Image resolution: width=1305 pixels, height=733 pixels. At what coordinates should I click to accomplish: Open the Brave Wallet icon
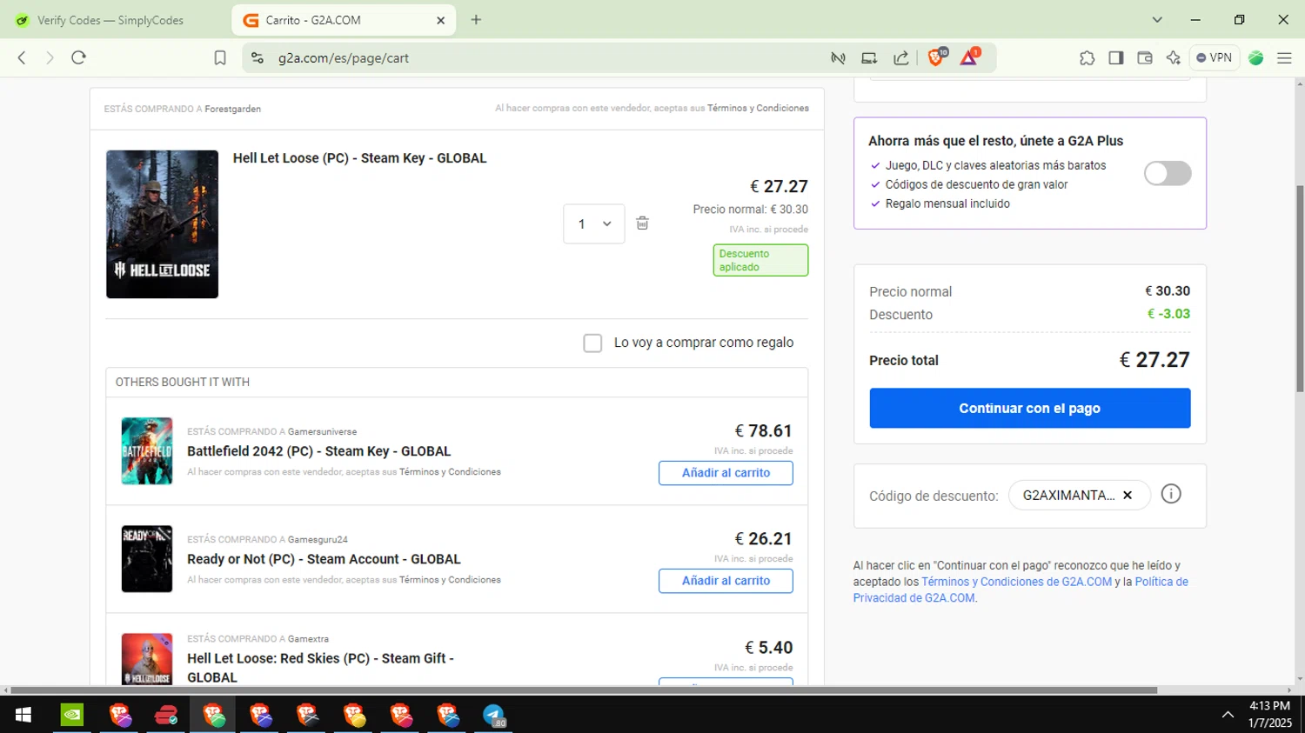(x=1145, y=57)
